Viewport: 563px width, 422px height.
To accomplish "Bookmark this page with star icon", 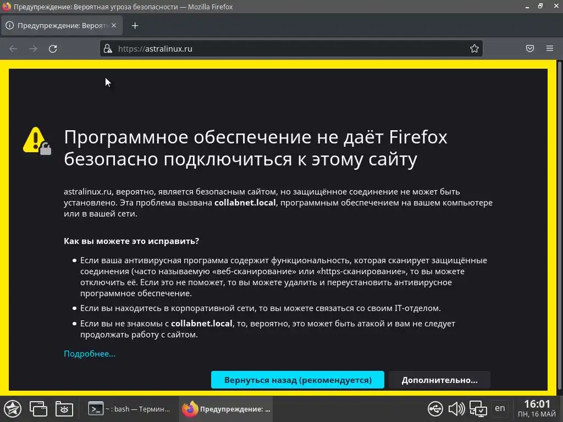I will 474,48.
